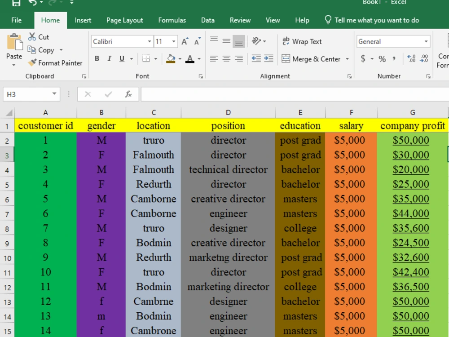Open Merge & Center dropdown arrow
Viewport: 449px width, 337px height.
tap(347, 59)
